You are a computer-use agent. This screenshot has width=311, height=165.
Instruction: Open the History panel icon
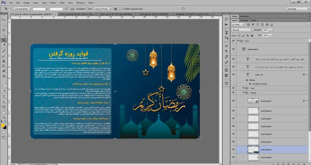click(226, 19)
